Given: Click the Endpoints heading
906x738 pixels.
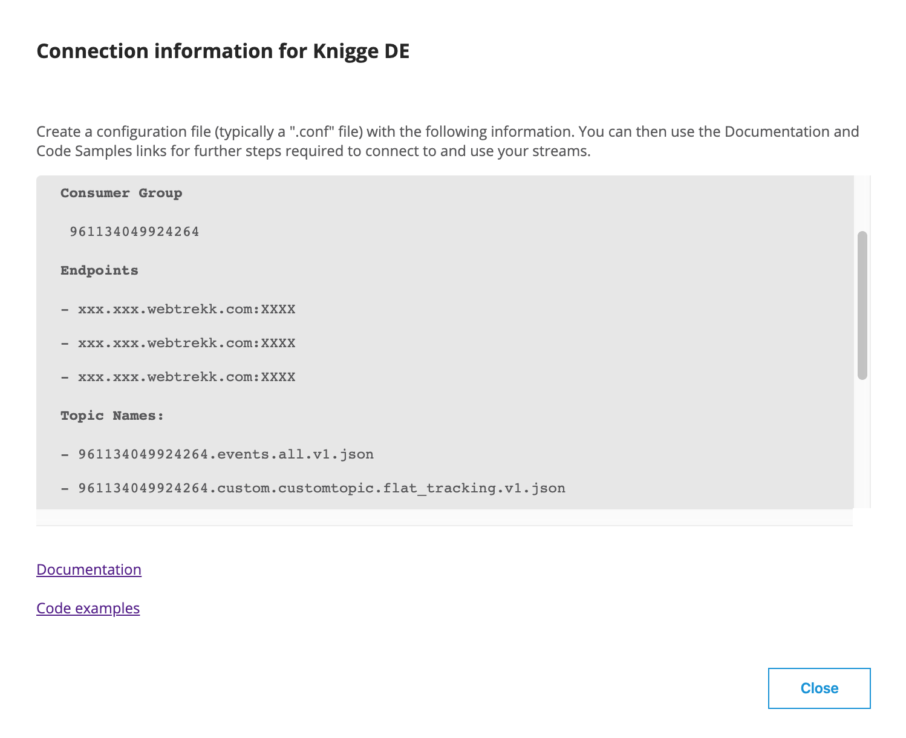Looking at the screenshot, I should [99, 270].
